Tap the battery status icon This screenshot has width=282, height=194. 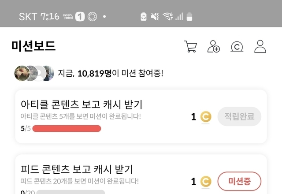pos(190,17)
